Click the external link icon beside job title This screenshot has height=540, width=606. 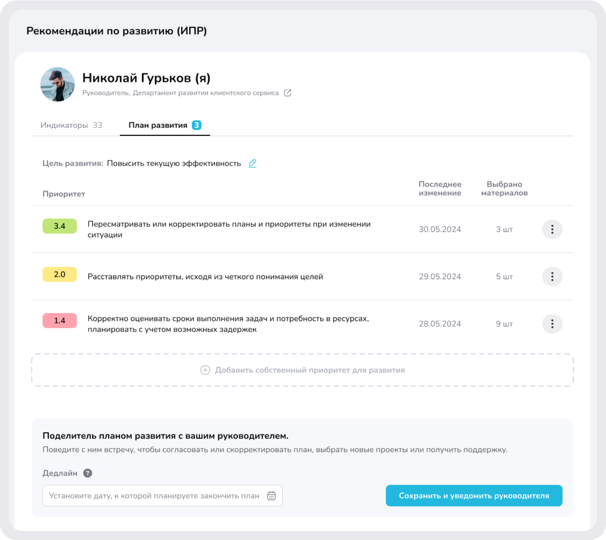click(287, 93)
